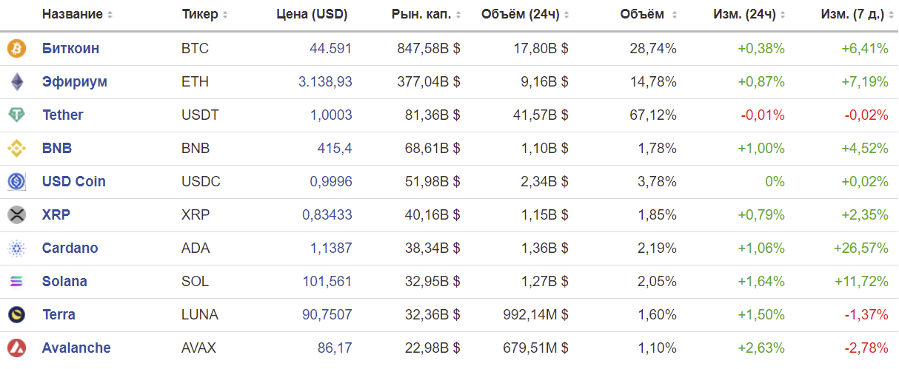899x369 pixels.
Task: Sort by Изм. (7 д.) column header
Action: tap(855, 14)
